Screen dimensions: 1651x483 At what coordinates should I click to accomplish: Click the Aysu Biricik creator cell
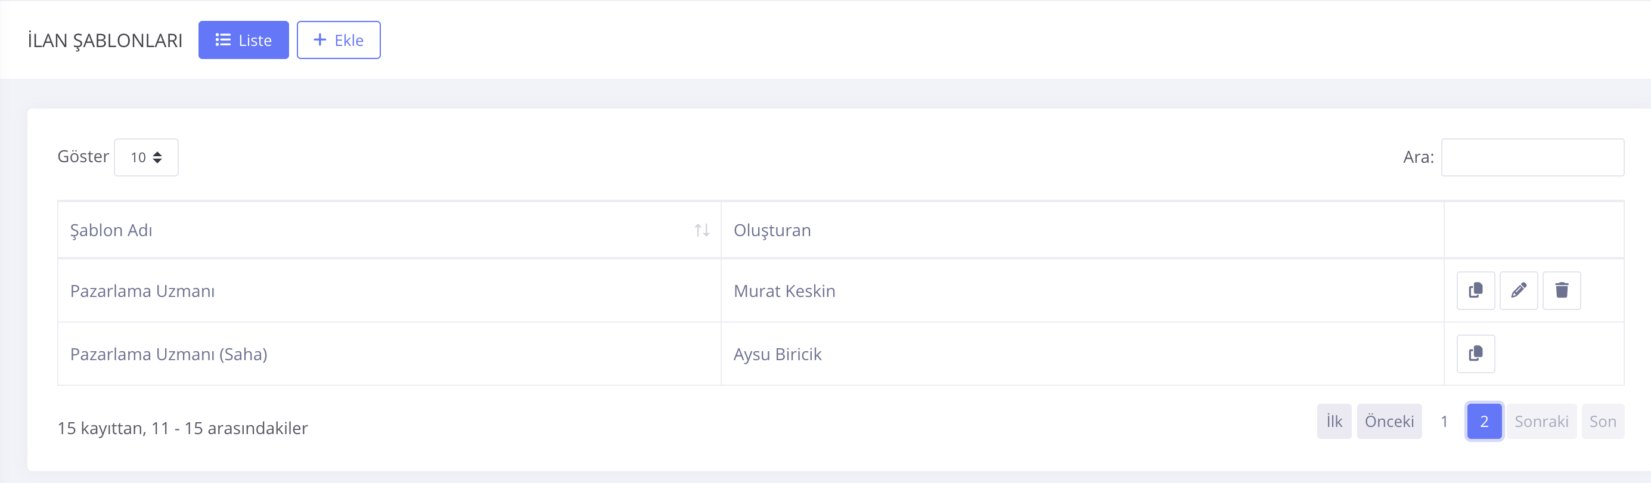click(777, 354)
